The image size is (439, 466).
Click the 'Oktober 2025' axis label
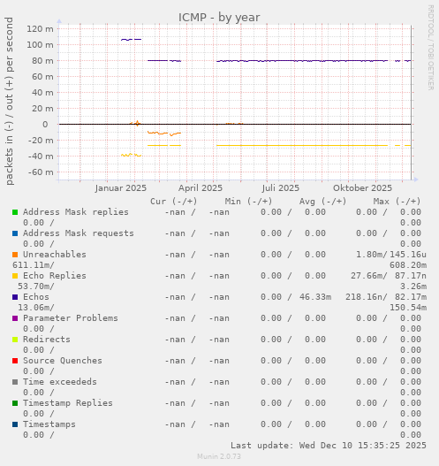click(362, 188)
